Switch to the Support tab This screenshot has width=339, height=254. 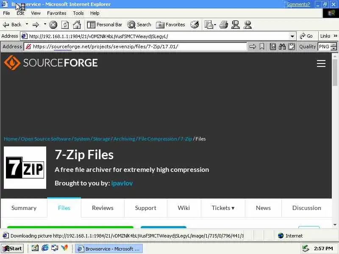(x=145, y=208)
